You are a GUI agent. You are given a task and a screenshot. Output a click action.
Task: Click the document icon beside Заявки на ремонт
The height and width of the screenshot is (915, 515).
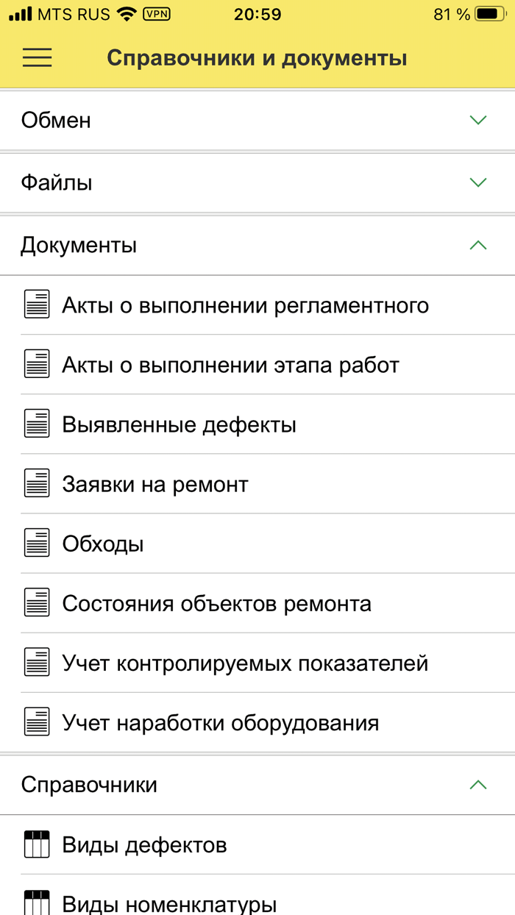pos(36,483)
